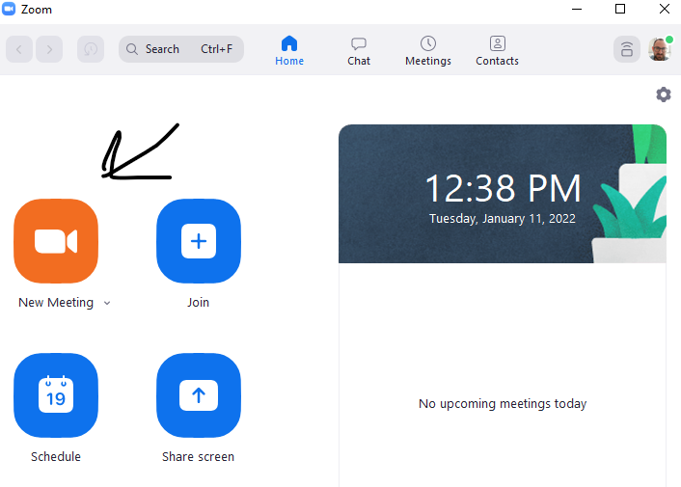
Task: Maximize the Zoom window
Action: [x=620, y=9]
